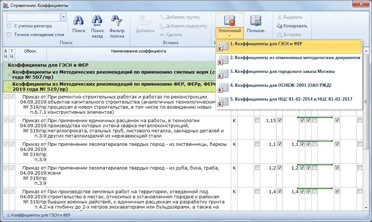Click Приказ от 04.09.2019 п.4.2 cell
372x222 pixels.
[31, 199]
